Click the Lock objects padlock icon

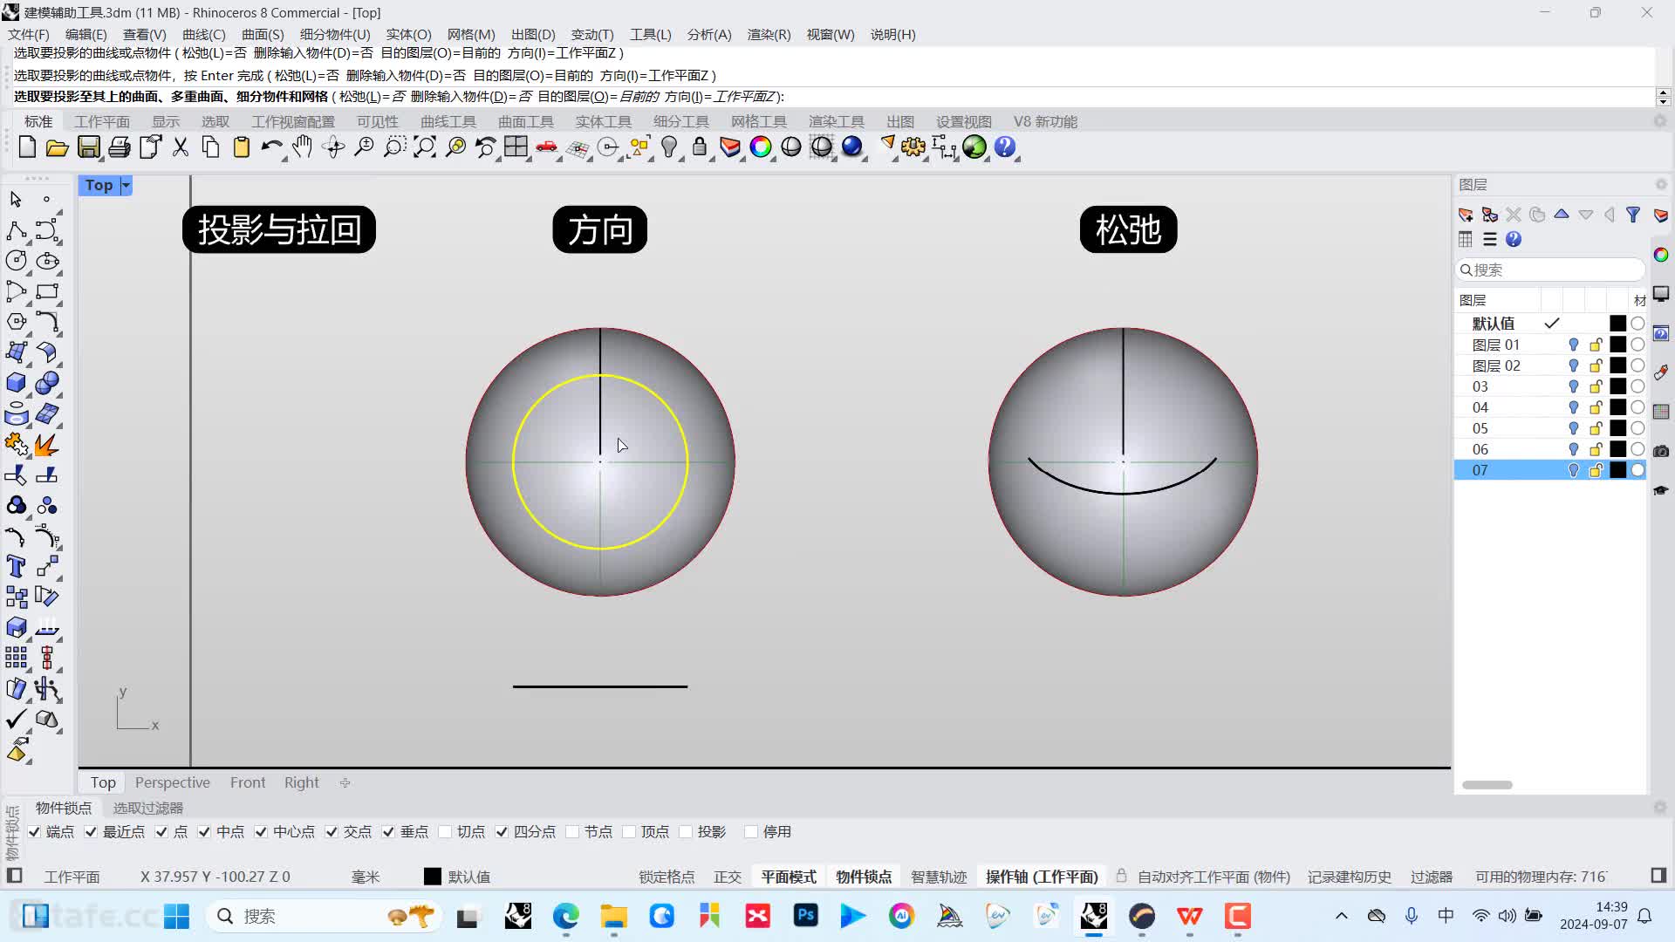coord(700,147)
